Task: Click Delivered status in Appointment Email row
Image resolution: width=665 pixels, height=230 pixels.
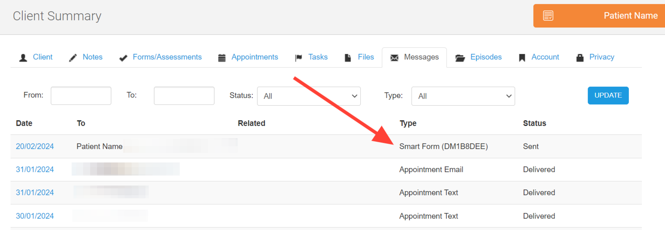Action: pyautogui.click(x=539, y=169)
